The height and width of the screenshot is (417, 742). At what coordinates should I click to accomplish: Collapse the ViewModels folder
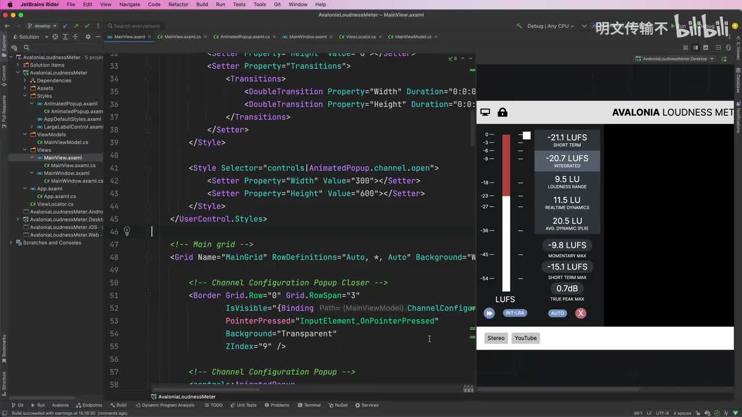point(25,134)
